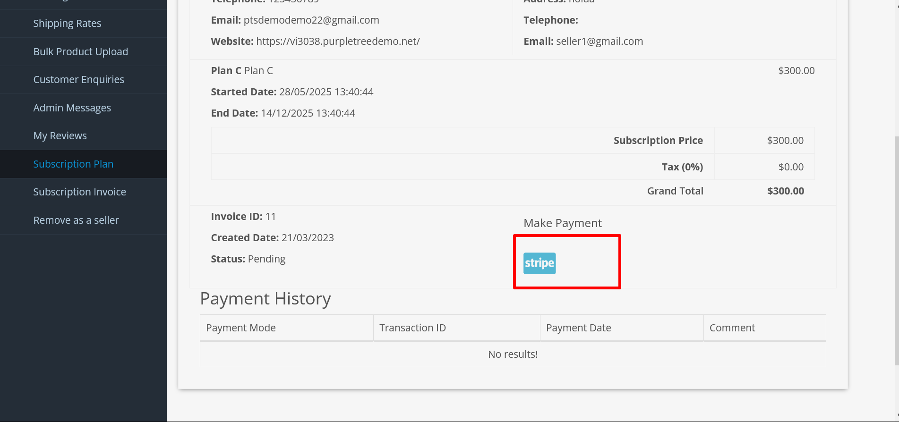Click email ptsdemodemo22@gmail.com

311,20
